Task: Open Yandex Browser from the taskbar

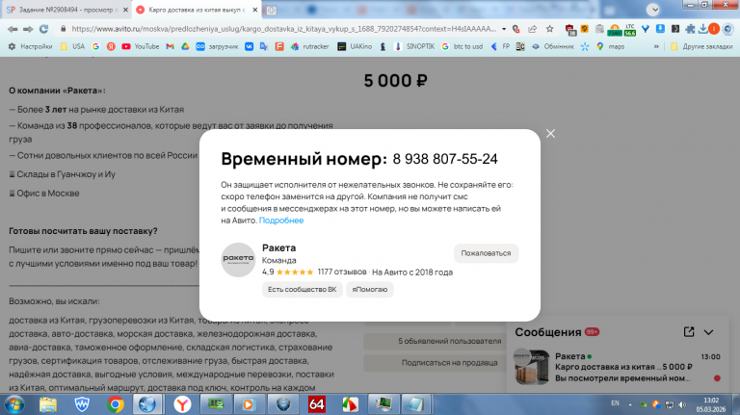Action: pos(182,404)
